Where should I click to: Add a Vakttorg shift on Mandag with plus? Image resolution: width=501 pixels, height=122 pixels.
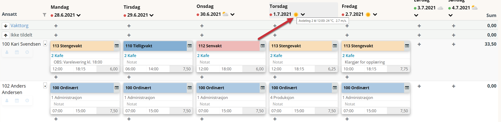tap(56, 26)
